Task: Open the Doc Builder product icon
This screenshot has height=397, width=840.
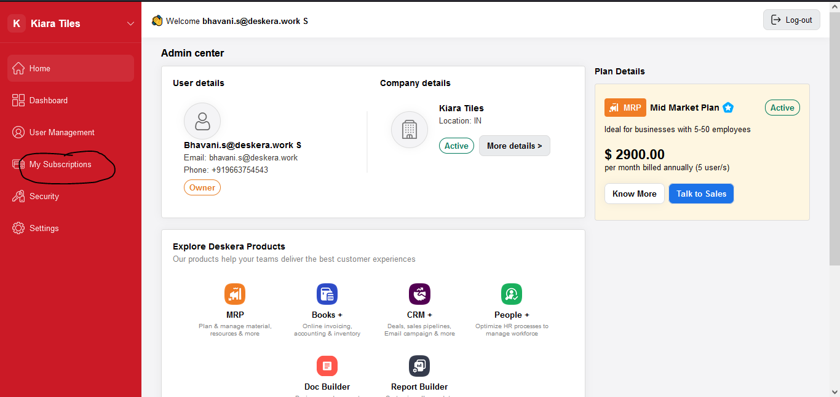Action: tap(327, 366)
